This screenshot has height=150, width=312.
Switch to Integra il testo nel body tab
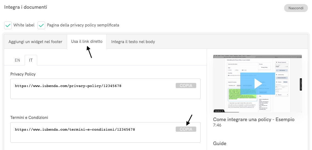(x=133, y=42)
